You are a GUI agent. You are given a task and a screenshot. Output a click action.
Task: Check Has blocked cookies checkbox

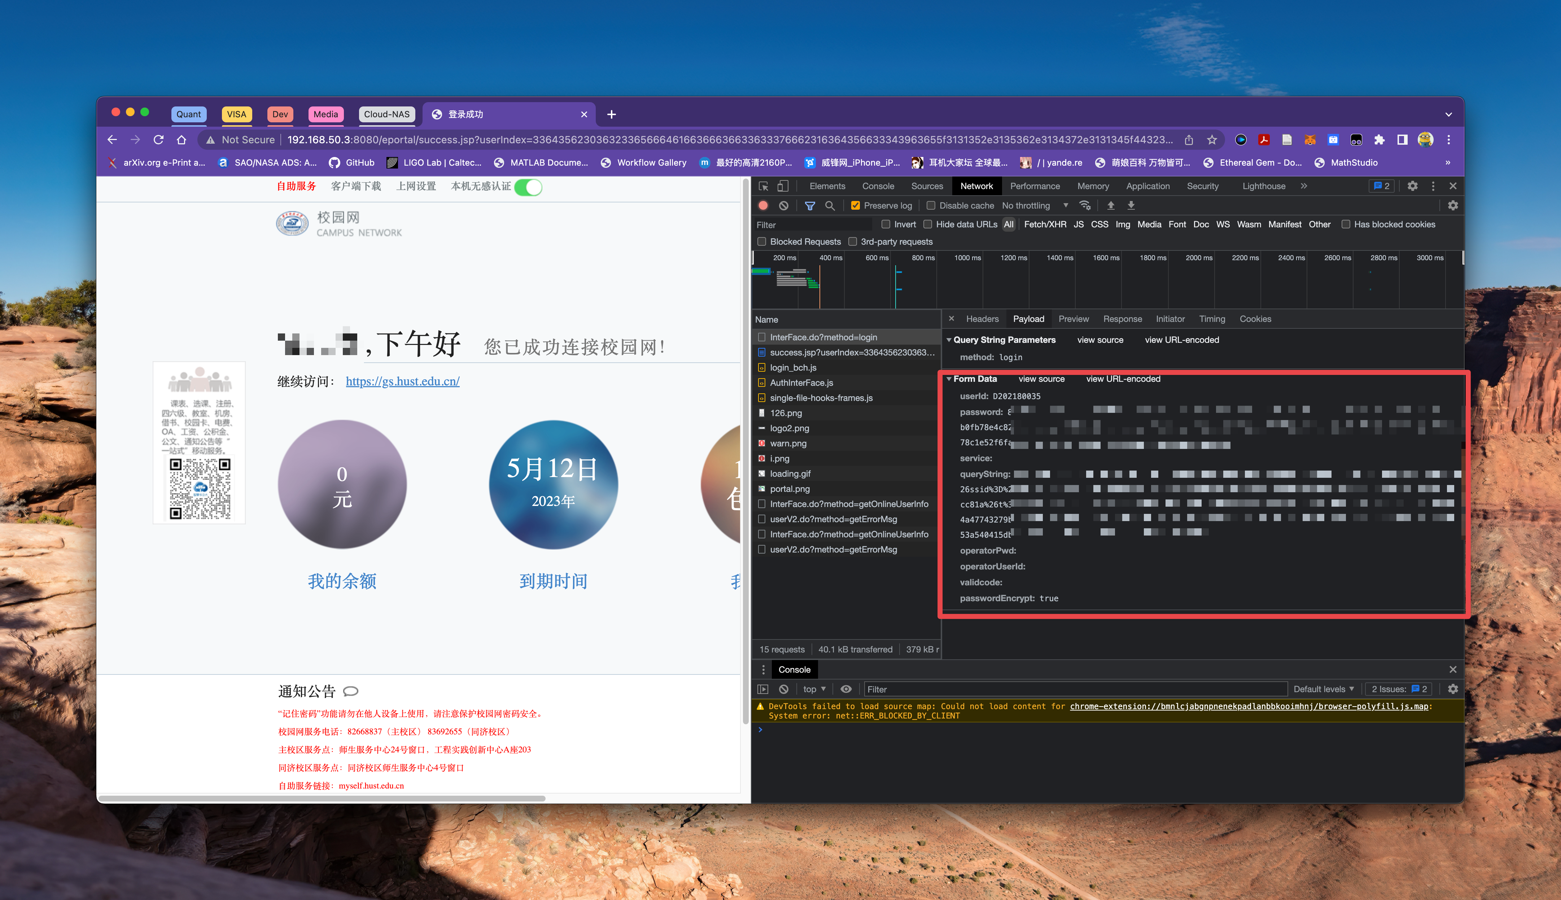[x=1345, y=224]
